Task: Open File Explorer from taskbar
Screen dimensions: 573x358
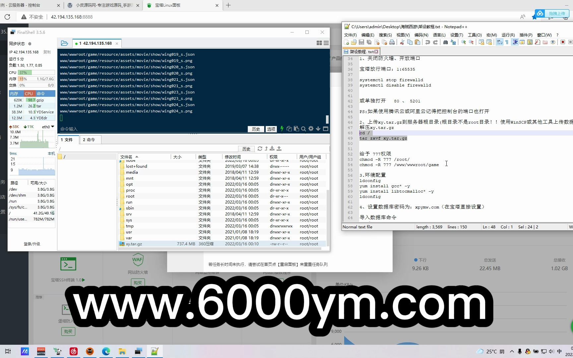Action: click(x=122, y=351)
